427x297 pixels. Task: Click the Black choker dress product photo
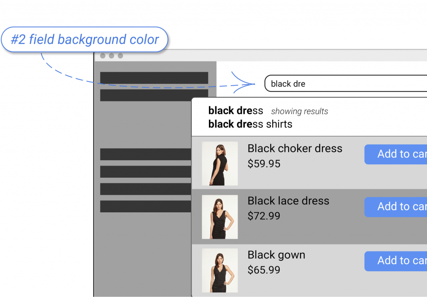click(x=220, y=164)
